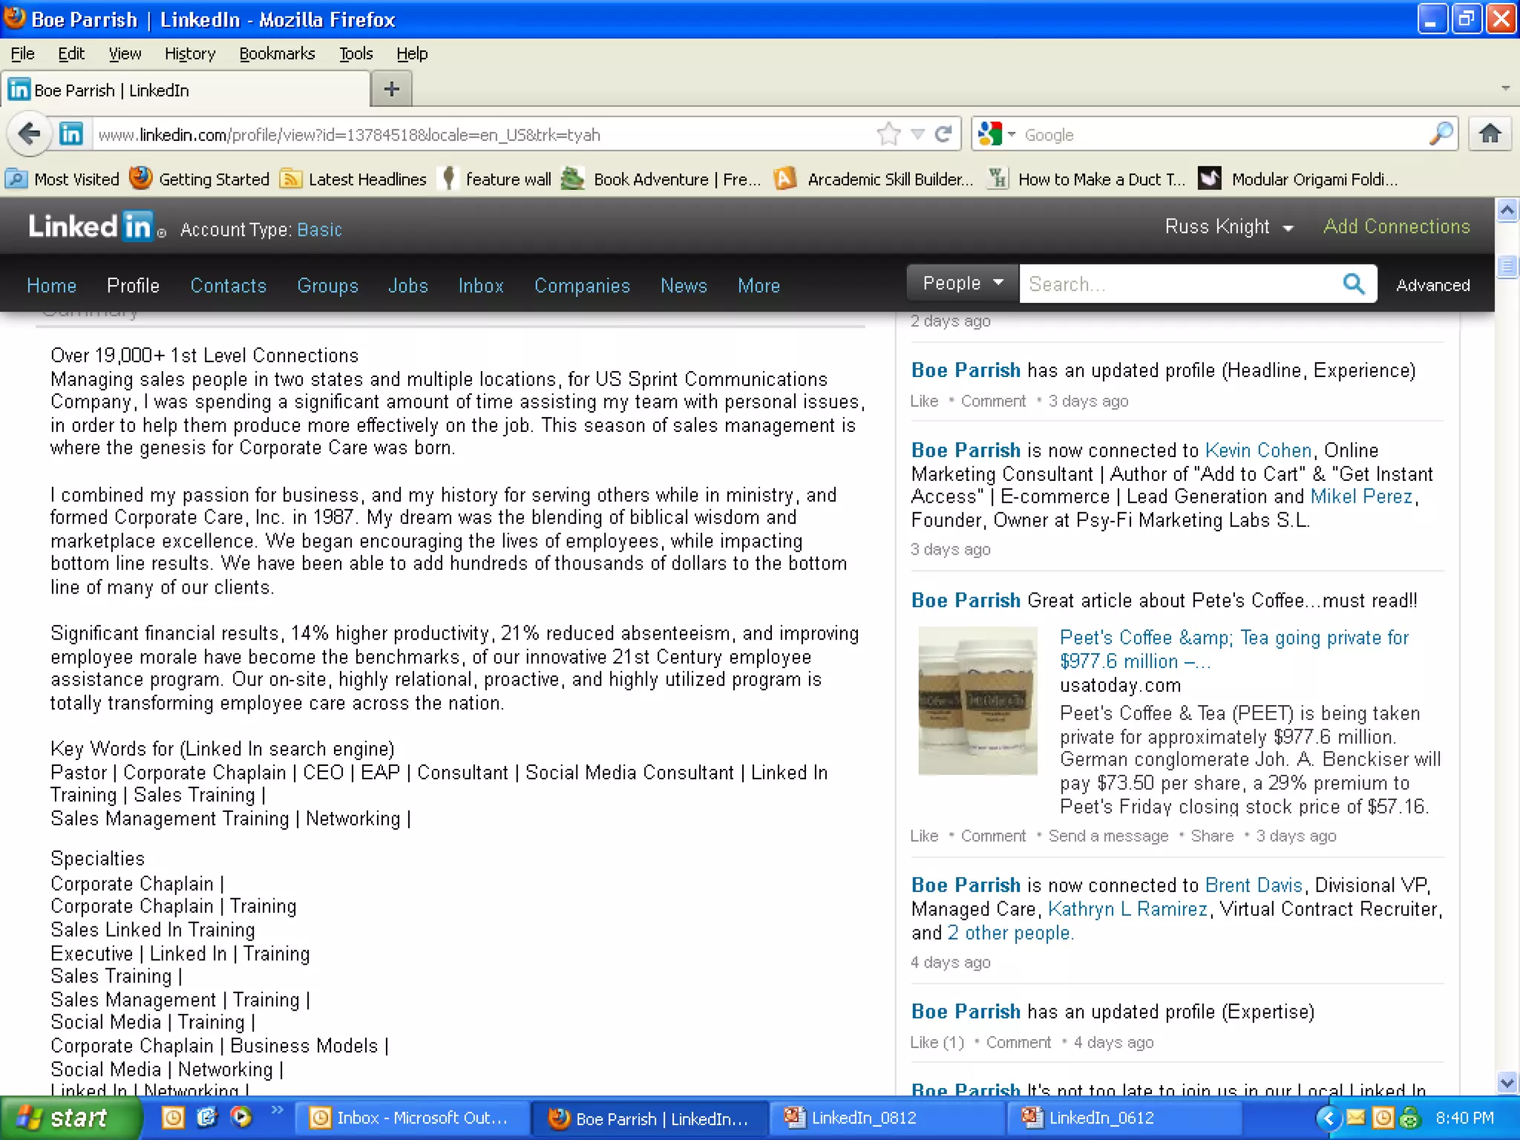Viewport: 1520px width, 1140px height.
Task: Switch to Inbox Microsoft Outlook taskbar window
Action: (412, 1118)
